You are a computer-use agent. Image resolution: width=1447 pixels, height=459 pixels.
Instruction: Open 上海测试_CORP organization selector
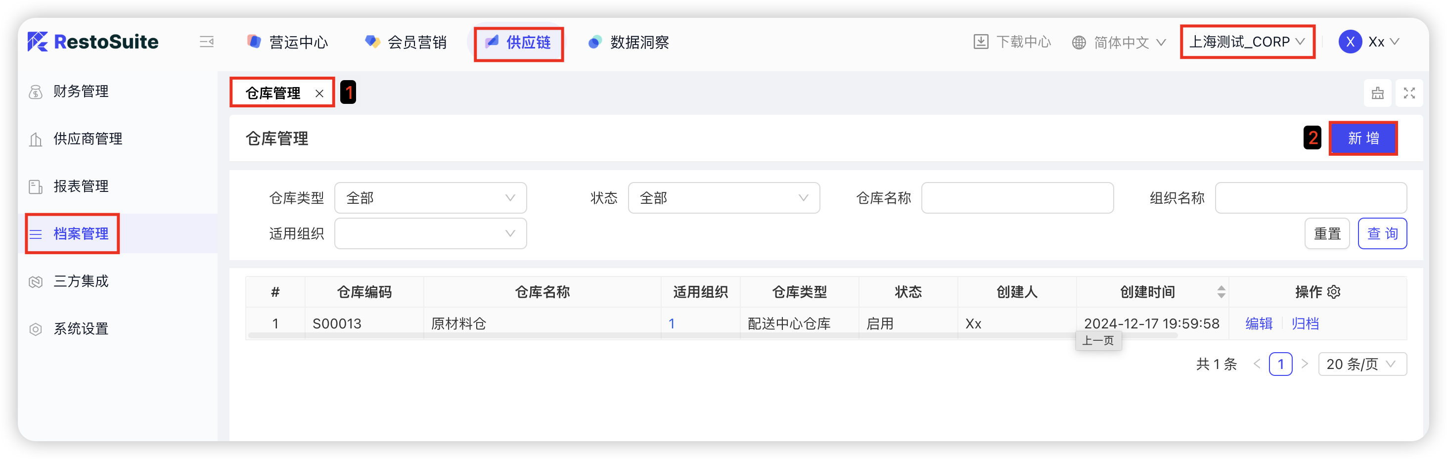(x=1246, y=42)
